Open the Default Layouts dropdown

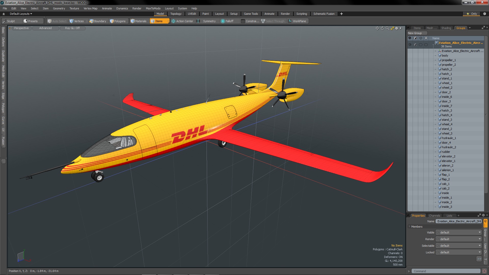(x=21, y=14)
